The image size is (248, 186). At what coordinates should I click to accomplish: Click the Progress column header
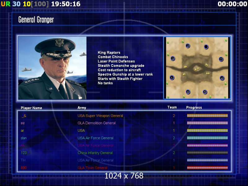194,108
